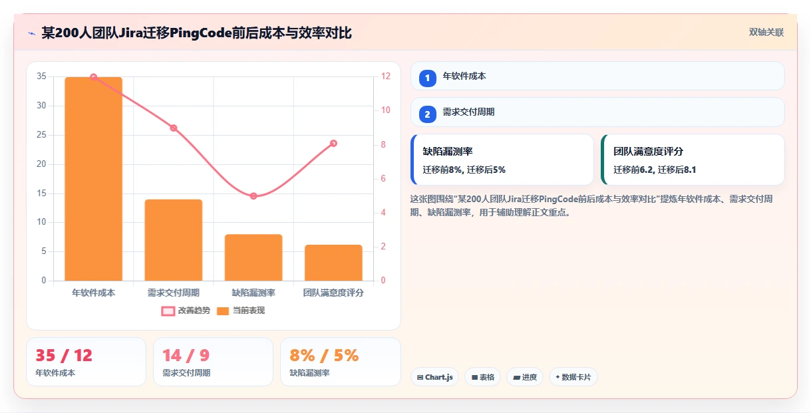
Task: Click the text 迁移前8%, 迁移后5%
Action: (x=464, y=170)
